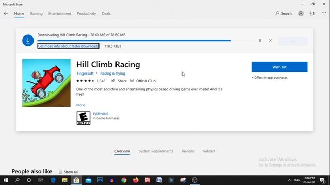
Task: Open Task View on the taskbar
Action: click(x=40, y=180)
